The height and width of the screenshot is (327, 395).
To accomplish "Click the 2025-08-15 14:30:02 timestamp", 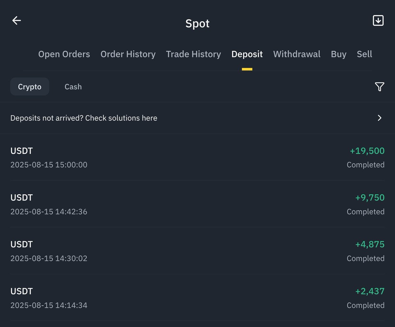I will pos(49,258).
